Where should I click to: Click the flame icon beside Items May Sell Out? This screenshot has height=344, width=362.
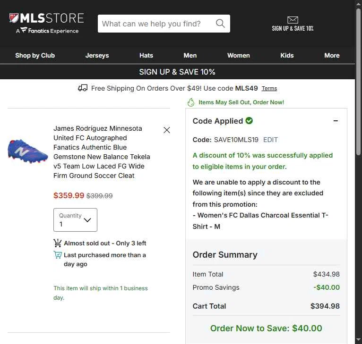point(191,102)
